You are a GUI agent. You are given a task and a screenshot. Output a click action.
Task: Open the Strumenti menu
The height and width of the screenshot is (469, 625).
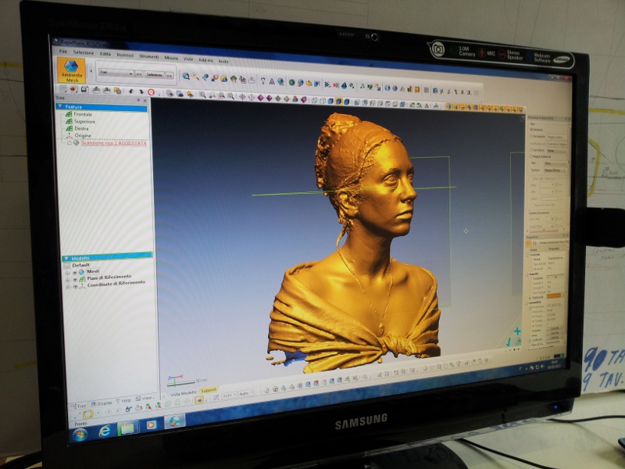148,56
